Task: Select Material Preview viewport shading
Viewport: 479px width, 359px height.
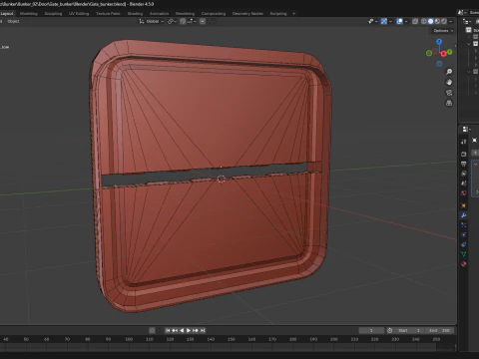Action: 437,21
